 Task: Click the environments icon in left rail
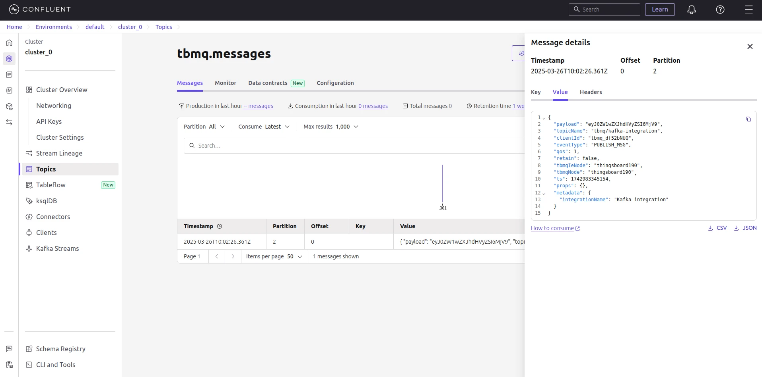click(9, 59)
